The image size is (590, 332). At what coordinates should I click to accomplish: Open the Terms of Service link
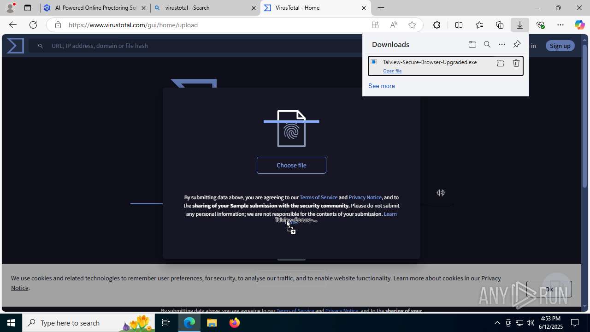coord(319,197)
